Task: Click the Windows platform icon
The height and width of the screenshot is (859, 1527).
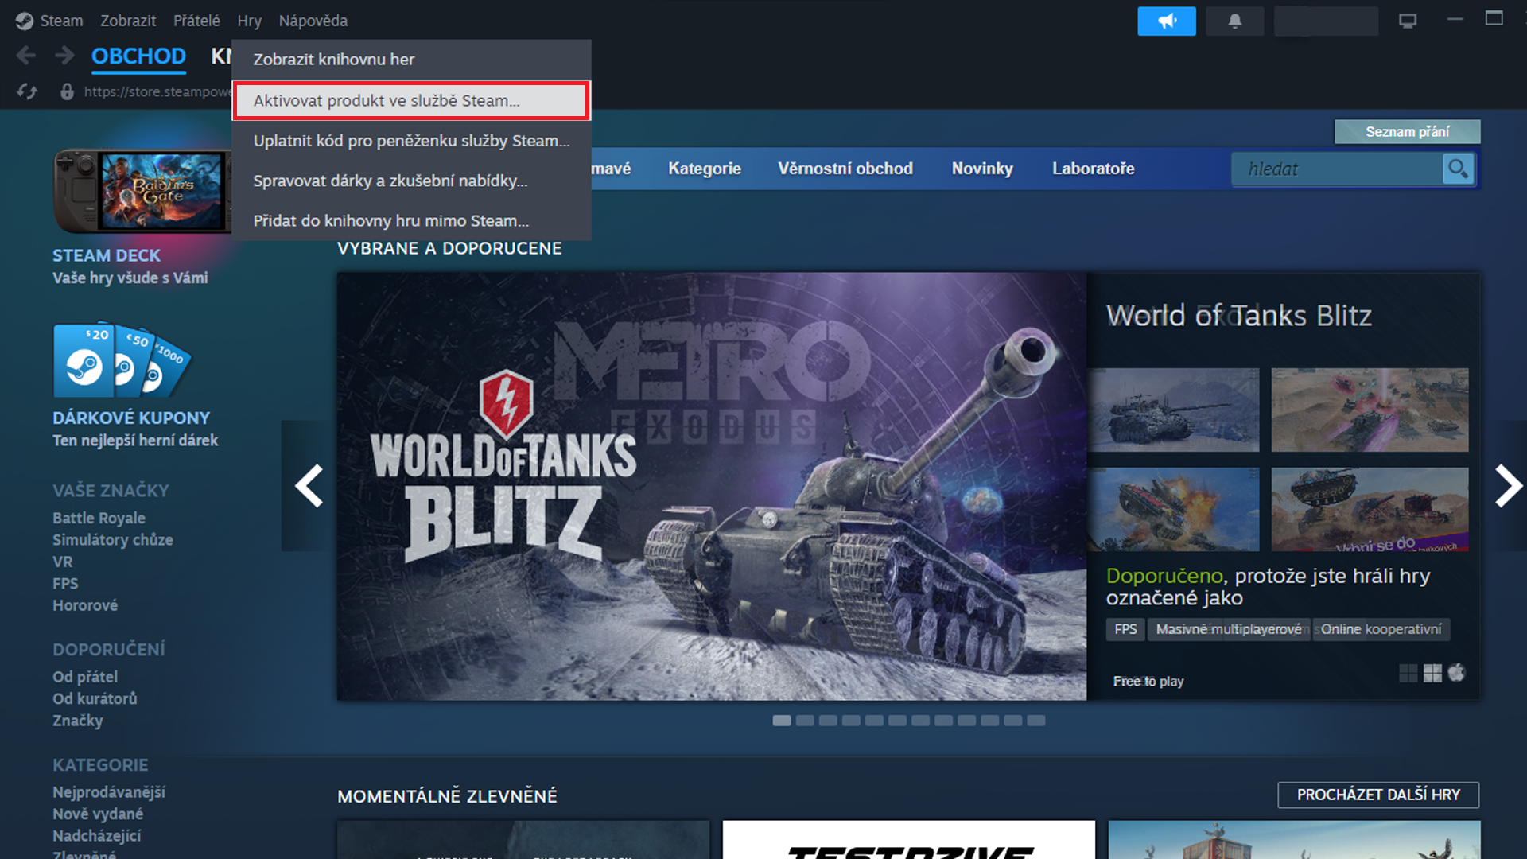Action: (1432, 673)
